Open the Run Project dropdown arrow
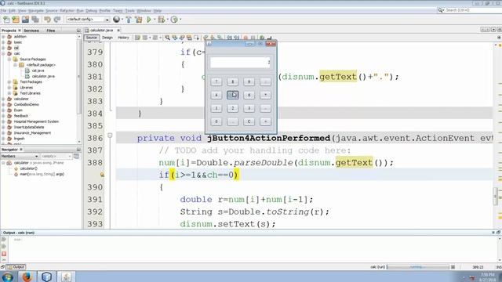 [x=155, y=20]
